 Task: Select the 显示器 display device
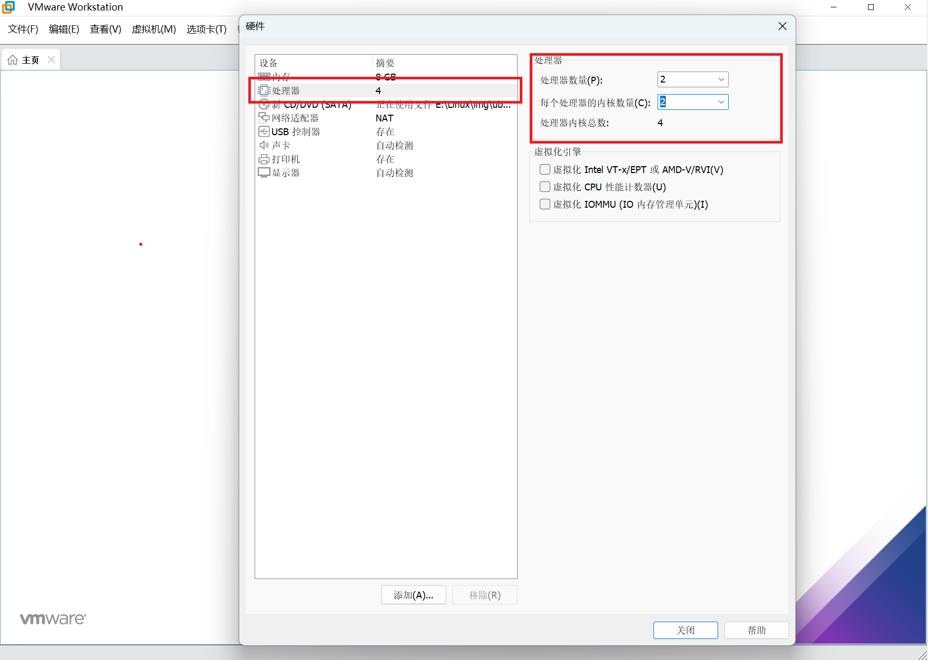coord(286,172)
